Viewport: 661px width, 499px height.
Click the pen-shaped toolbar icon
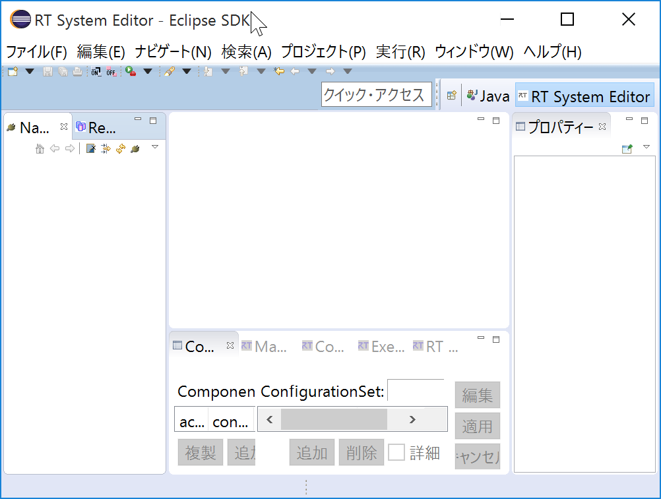[170, 72]
